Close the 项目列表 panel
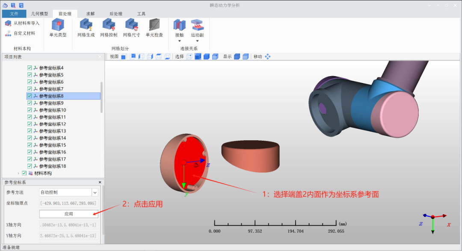Image resolution: width=462 pixels, height=251 pixels. click(100, 57)
